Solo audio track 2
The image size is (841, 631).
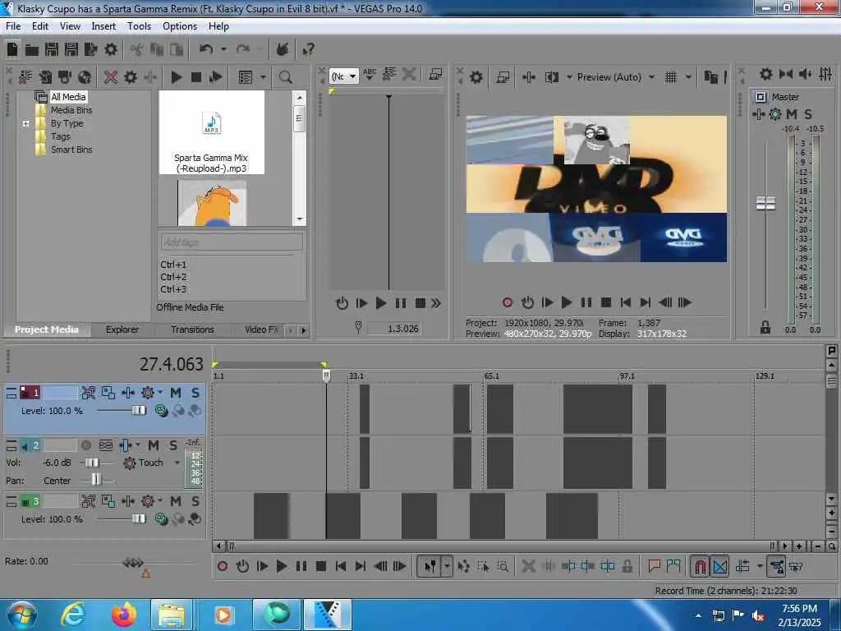tap(172, 445)
